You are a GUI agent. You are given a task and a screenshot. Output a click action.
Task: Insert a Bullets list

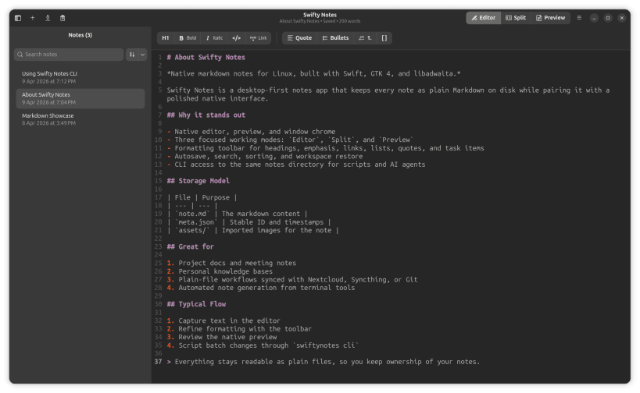tap(335, 38)
